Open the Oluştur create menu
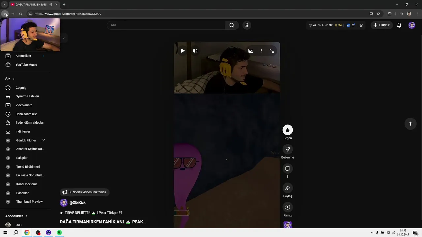 click(x=381, y=25)
